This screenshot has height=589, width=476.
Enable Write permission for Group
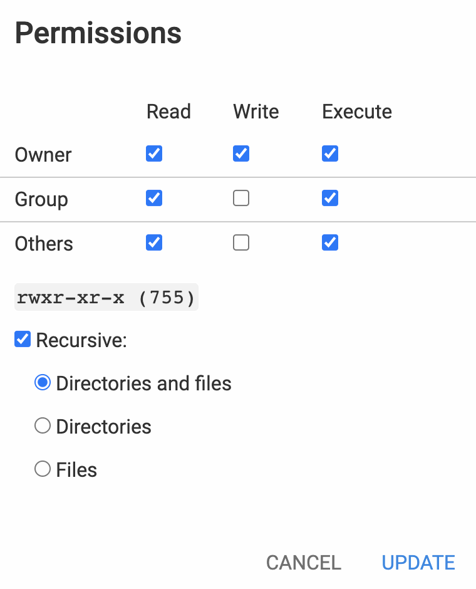[x=241, y=198]
